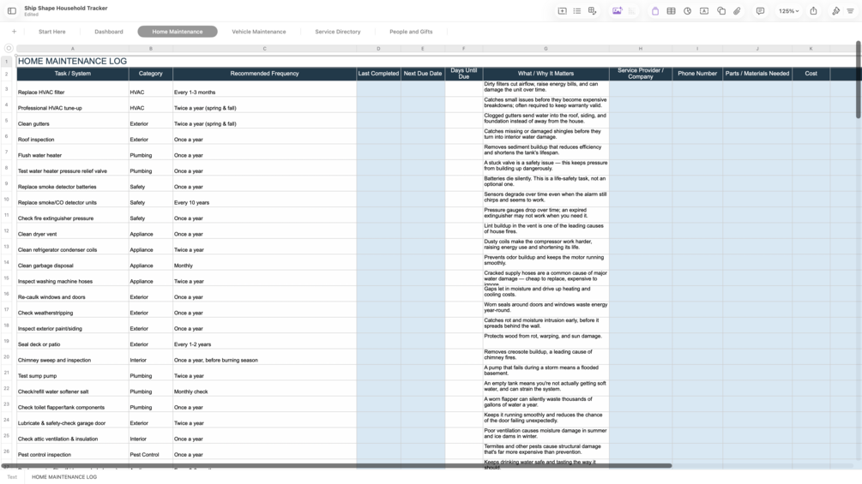Select the Test sump pump cell
Screen dimensions: 862x484
point(73,373)
